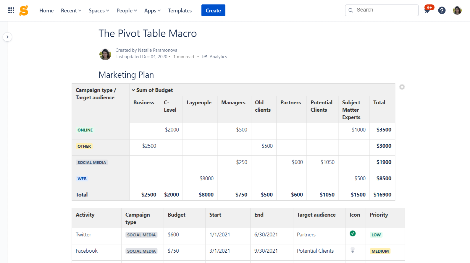Click the blue Create button
This screenshot has width=470, height=263.
[x=213, y=10]
